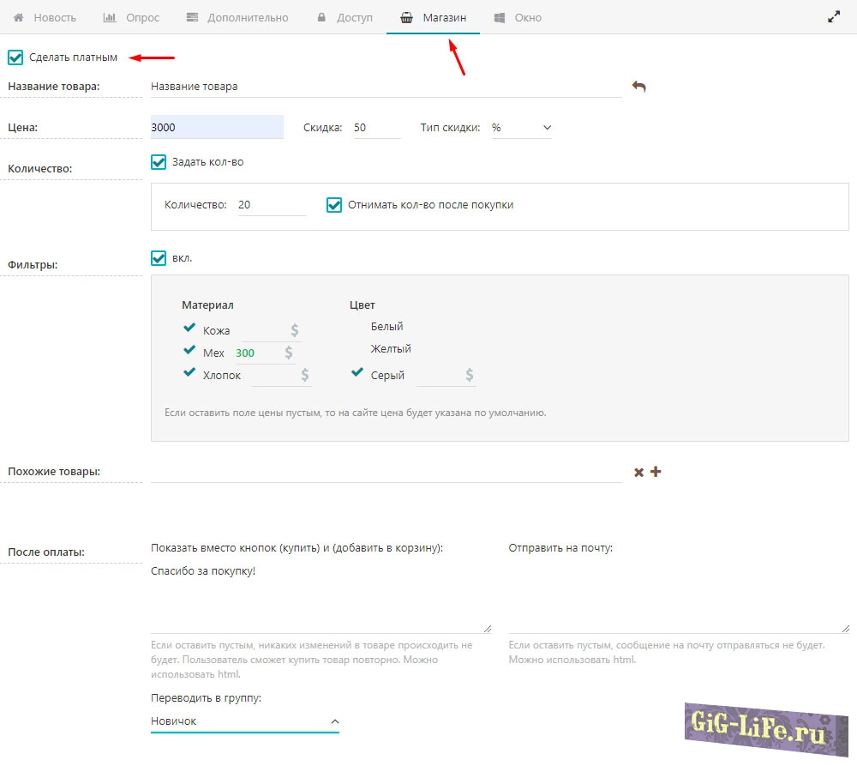Open the Тип скидки dropdown
This screenshot has width=857, height=766.
pyautogui.click(x=521, y=128)
